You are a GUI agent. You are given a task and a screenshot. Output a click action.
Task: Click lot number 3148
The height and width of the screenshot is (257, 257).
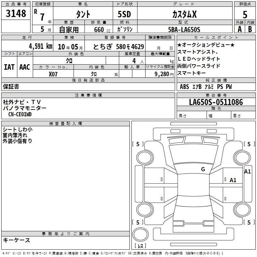click(x=16, y=13)
